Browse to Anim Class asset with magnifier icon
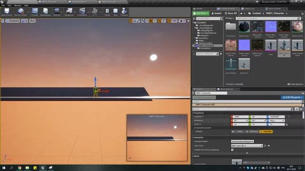Screen dimensions: 305x171 (x=265, y=146)
